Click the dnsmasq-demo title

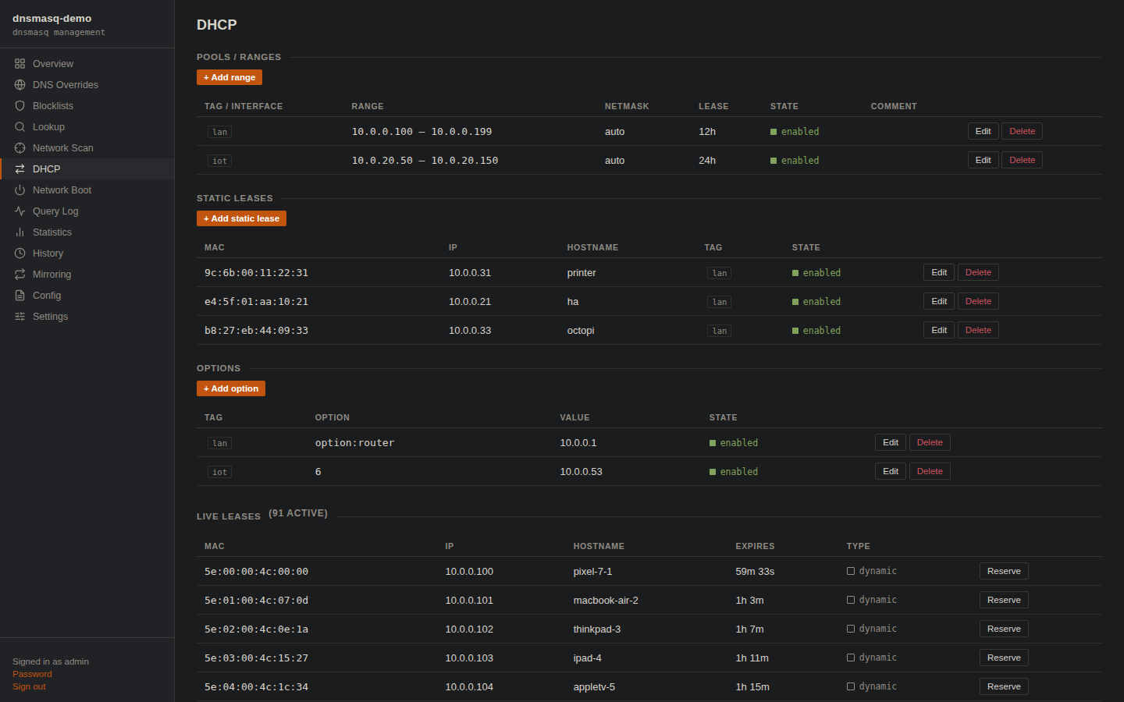(52, 18)
